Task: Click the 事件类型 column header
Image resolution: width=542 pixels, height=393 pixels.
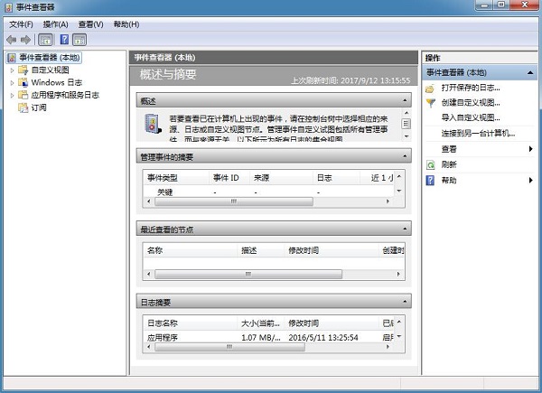Action: click(x=175, y=178)
